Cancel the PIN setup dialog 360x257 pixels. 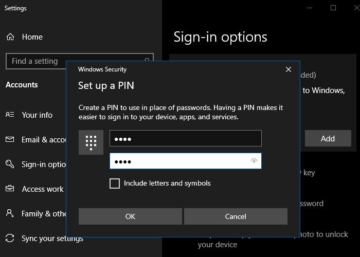[x=236, y=216]
